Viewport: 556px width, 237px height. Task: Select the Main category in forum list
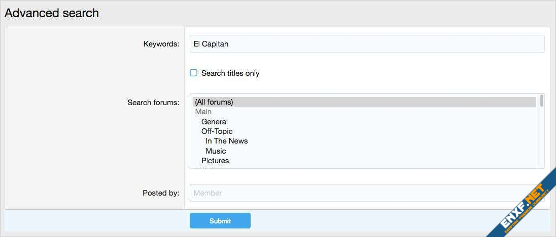203,112
